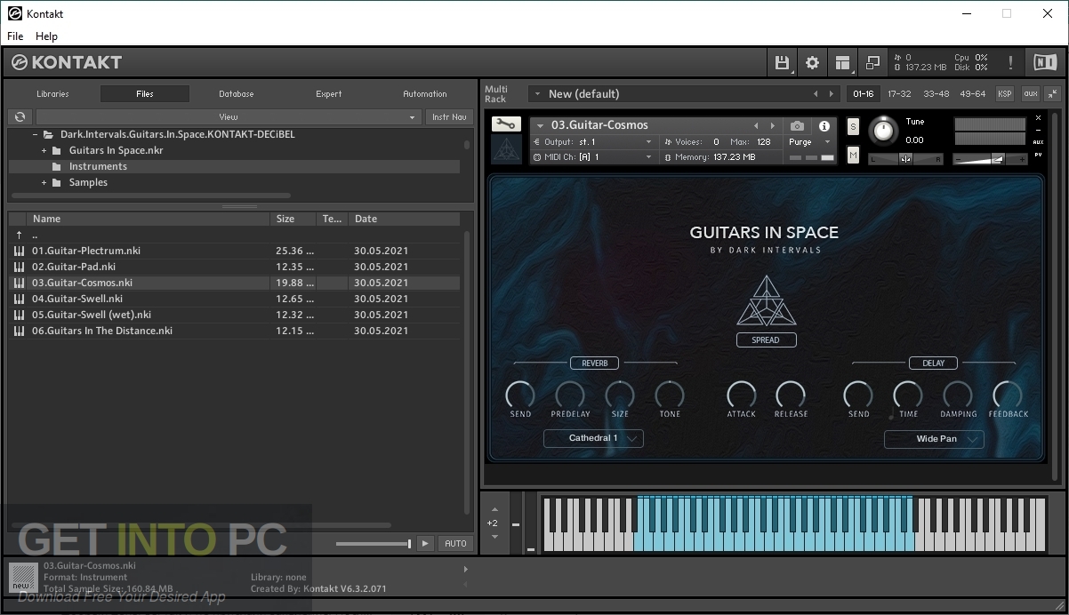1069x615 pixels.
Task: Open the File menu
Action: point(15,36)
